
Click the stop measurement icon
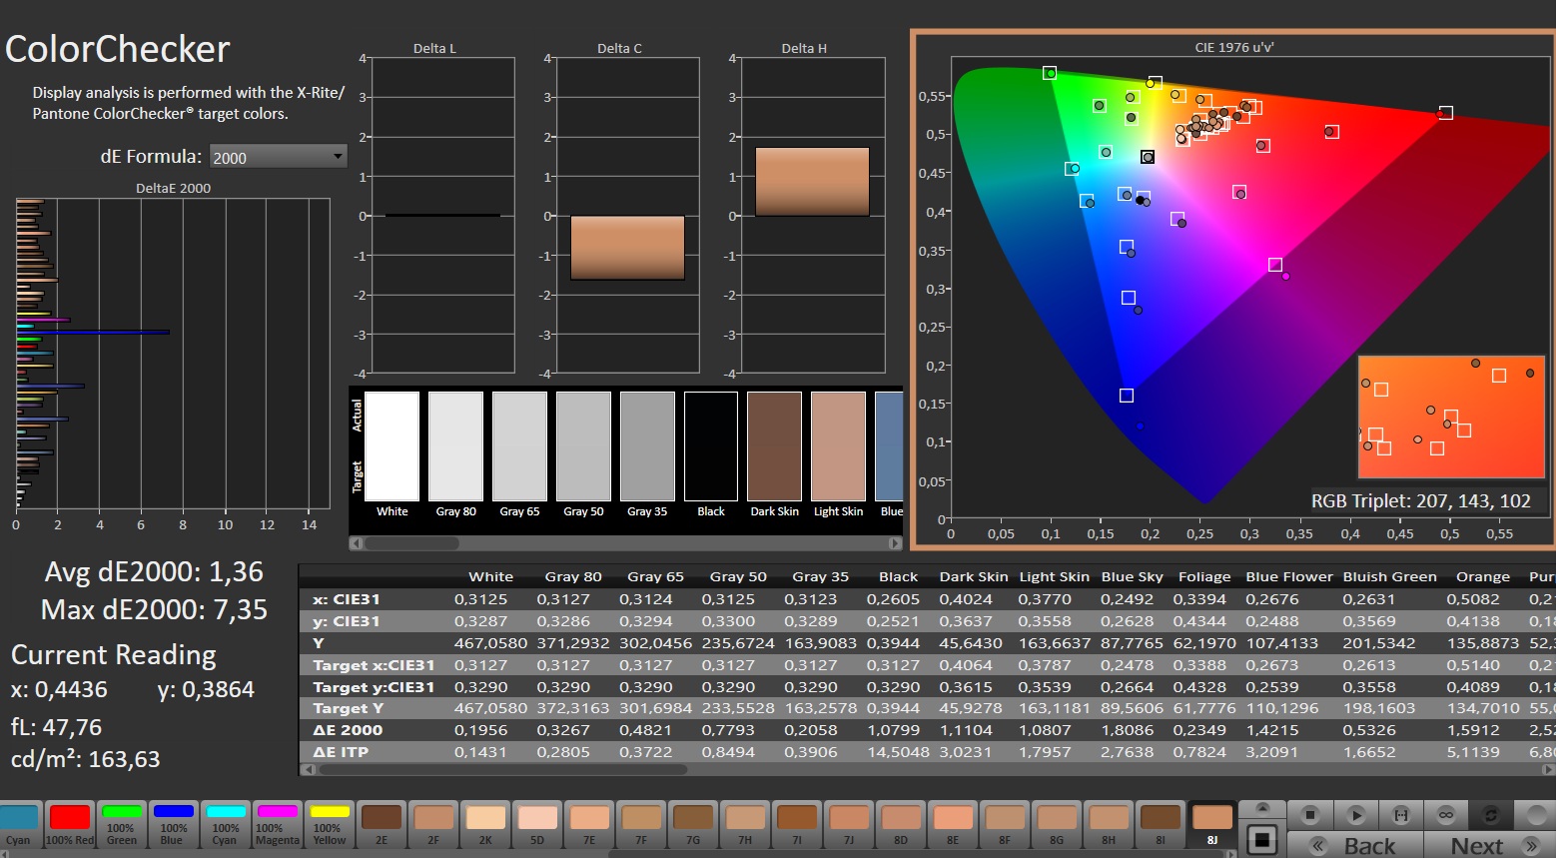pos(1311,815)
